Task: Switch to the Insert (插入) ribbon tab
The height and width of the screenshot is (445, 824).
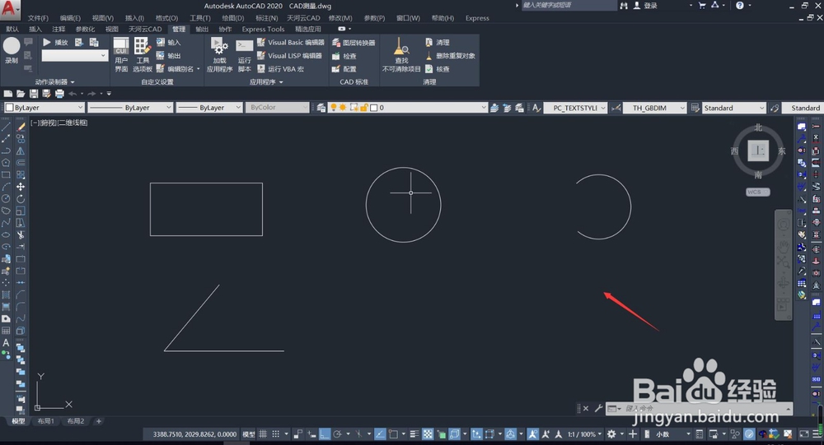Action: point(35,29)
